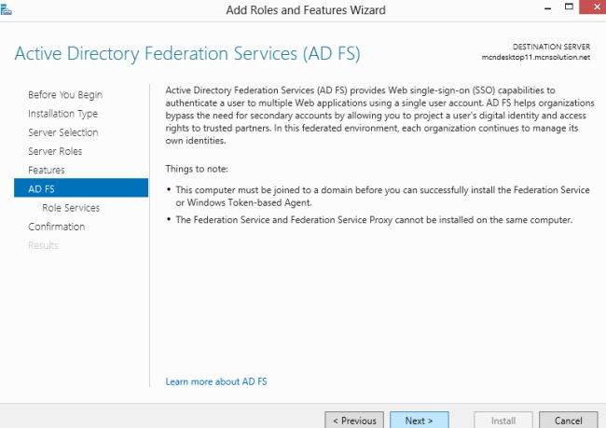Proceed with the Next button
Screen dimensions: 606x428
click(x=419, y=421)
